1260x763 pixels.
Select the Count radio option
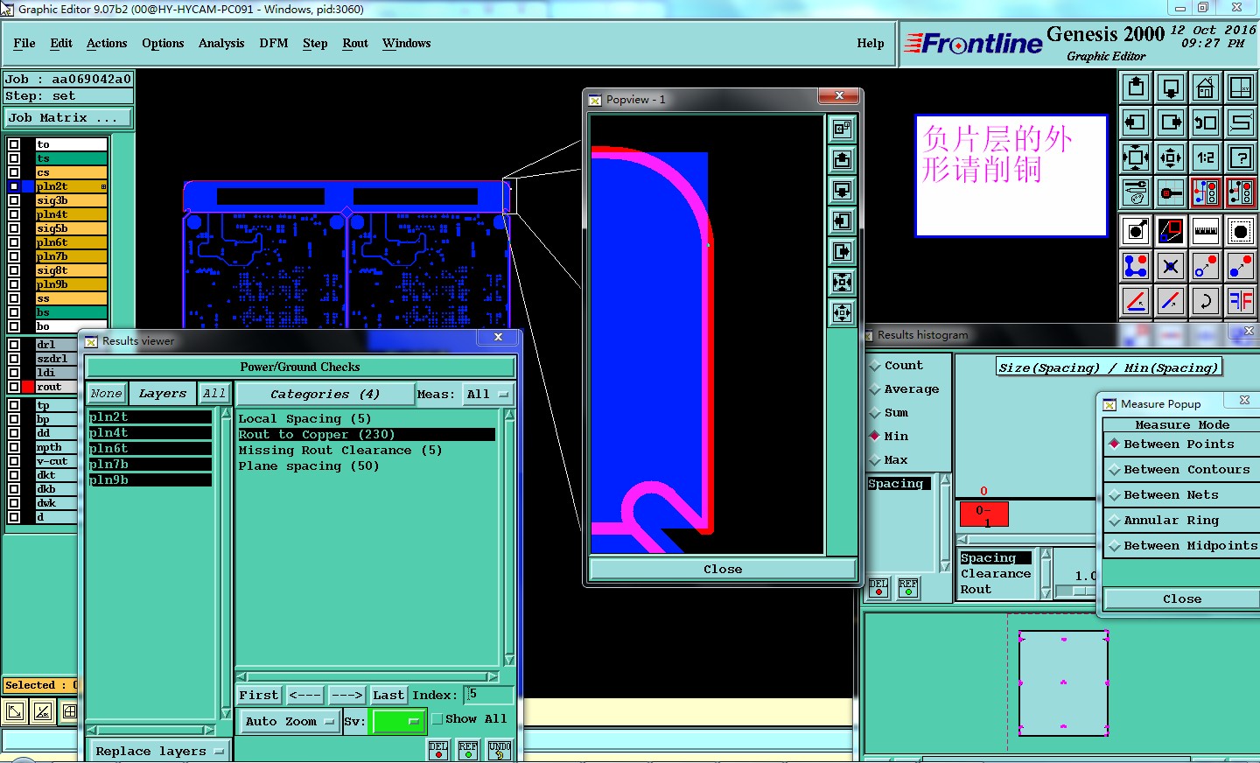(x=874, y=366)
